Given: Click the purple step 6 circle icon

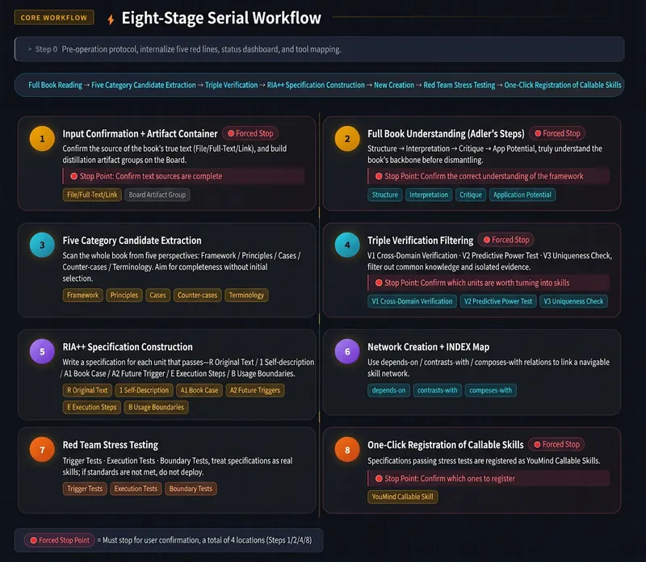Looking at the screenshot, I should [347, 351].
